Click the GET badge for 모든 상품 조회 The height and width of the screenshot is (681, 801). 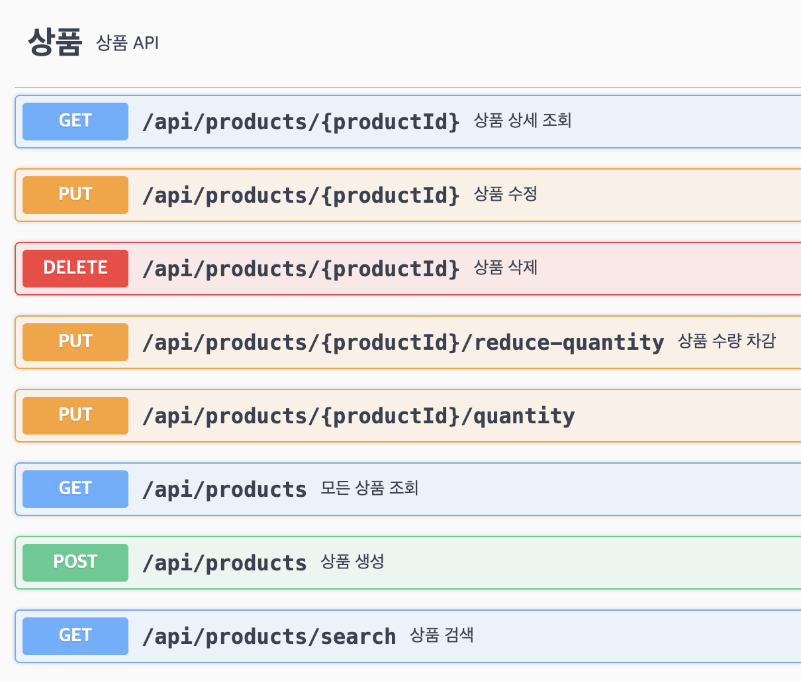click(75, 489)
